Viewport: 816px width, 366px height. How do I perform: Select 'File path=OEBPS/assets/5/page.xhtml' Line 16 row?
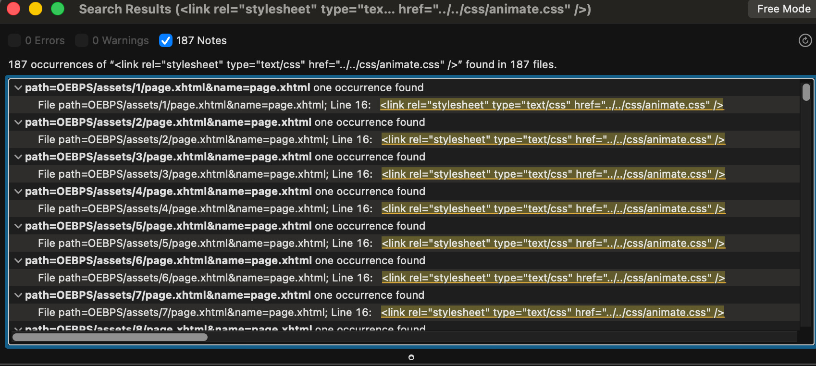405,243
